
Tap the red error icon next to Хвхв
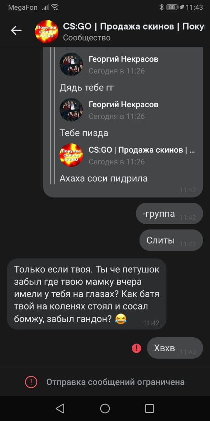click(136, 348)
